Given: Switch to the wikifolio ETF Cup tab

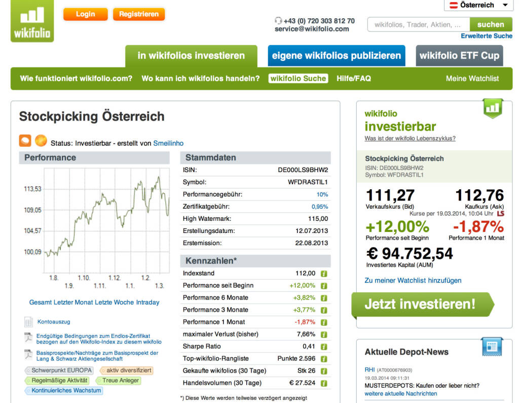Looking at the screenshot, I should coord(459,56).
